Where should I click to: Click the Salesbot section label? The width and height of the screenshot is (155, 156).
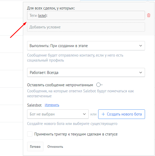coord(34,105)
